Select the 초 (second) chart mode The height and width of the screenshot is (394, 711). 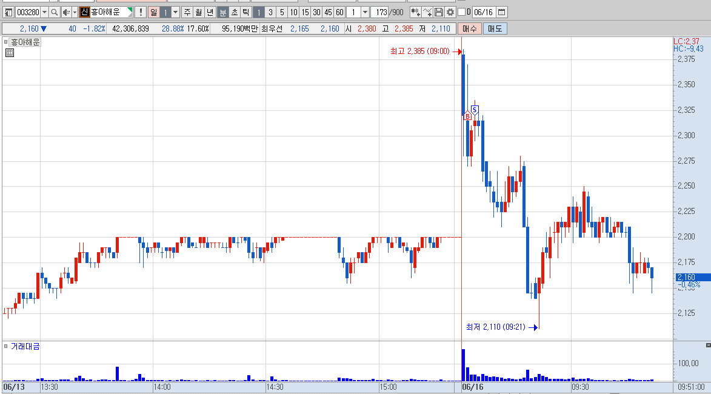(x=235, y=12)
